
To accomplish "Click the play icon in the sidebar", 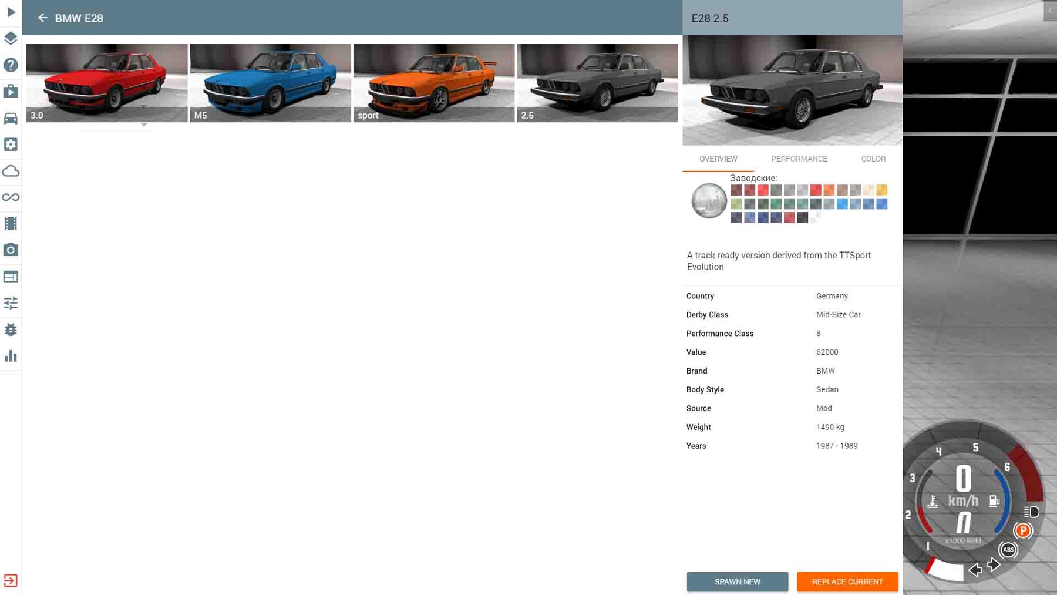I will (11, 12).
